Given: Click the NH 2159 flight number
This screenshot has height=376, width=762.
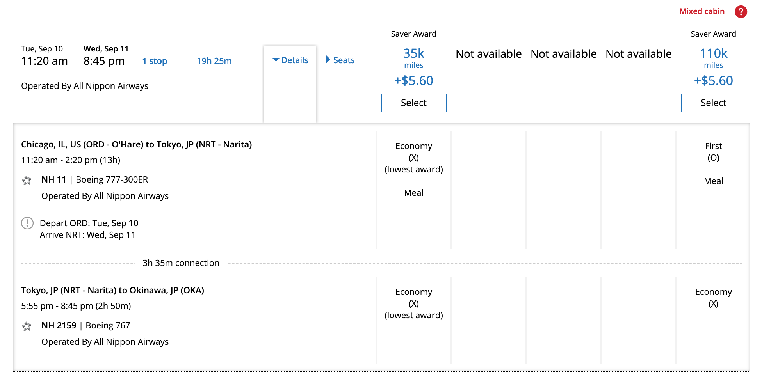Looking at the screenshot, I should click(x=59, y=326).
